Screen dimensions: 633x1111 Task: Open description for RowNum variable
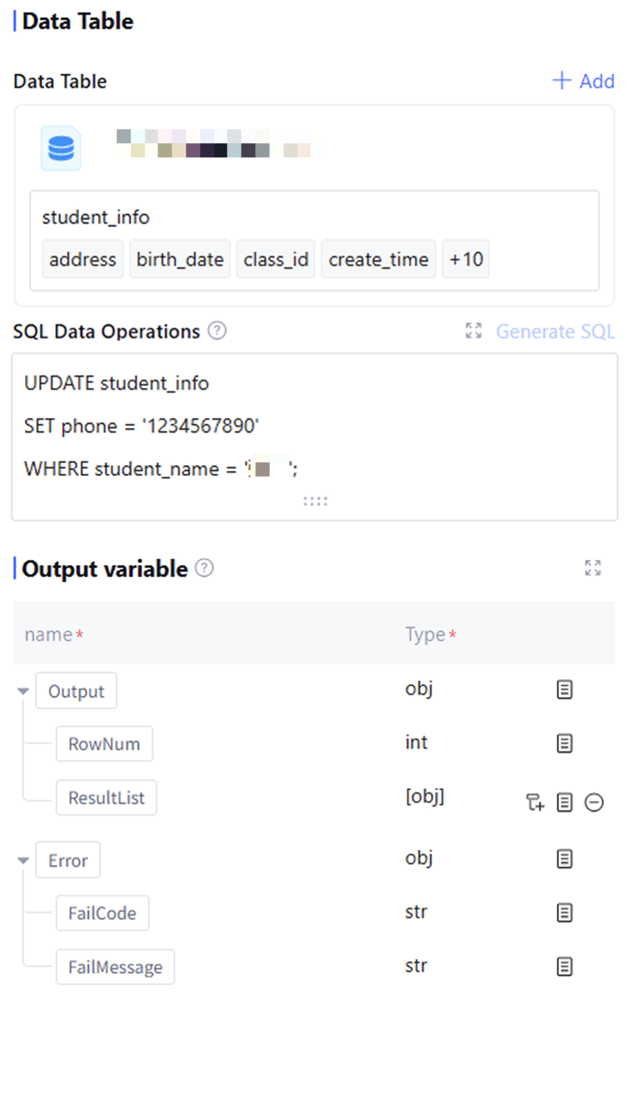564,744
